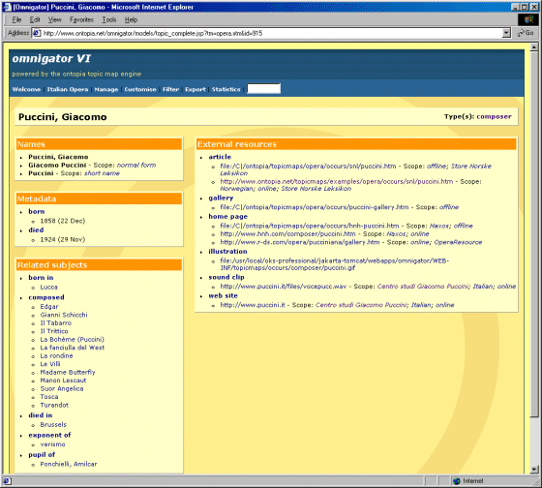The image size is (542, 488).
Task: Open the Help menu
Action: pos(131,19)
